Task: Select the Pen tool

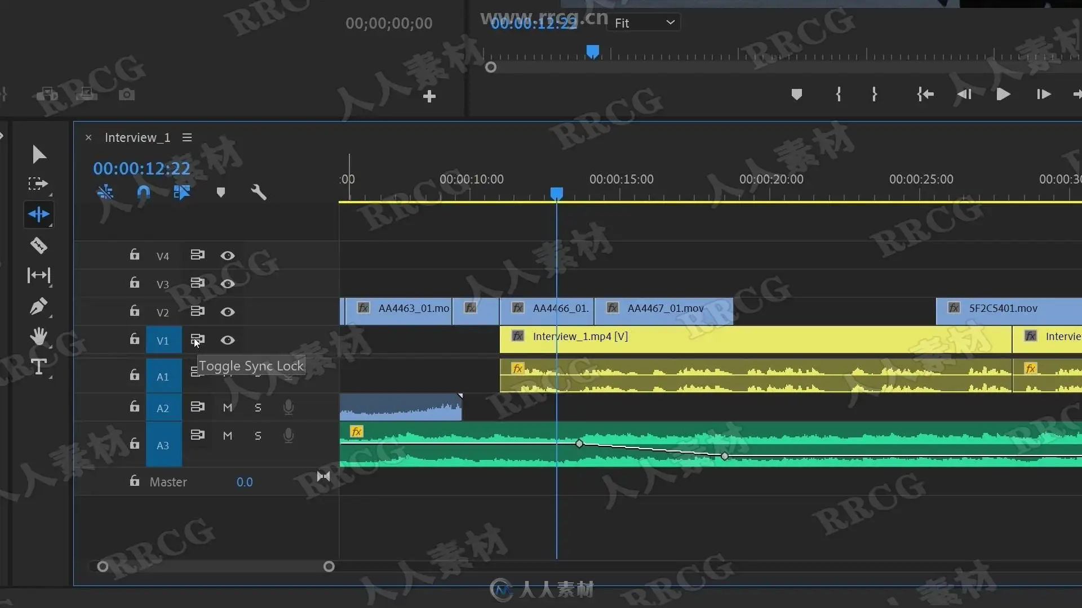Action: pyautogui.click(x=38, y=306)
